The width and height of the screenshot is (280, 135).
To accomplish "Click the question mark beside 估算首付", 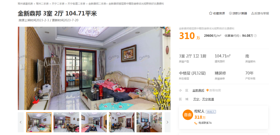I will click(x=255, y=36).
